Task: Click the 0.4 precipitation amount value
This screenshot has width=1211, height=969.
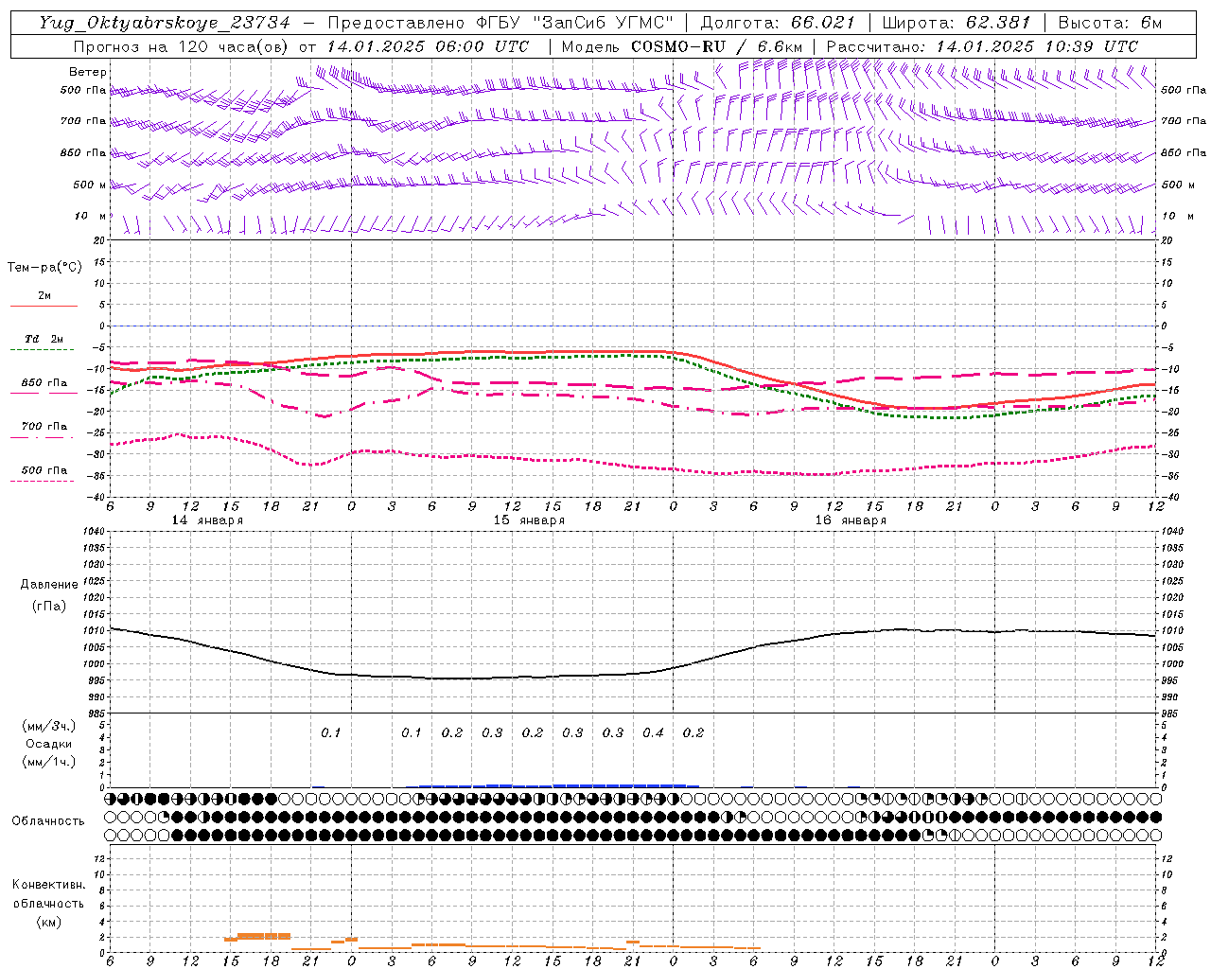Action: pos(653,732)
